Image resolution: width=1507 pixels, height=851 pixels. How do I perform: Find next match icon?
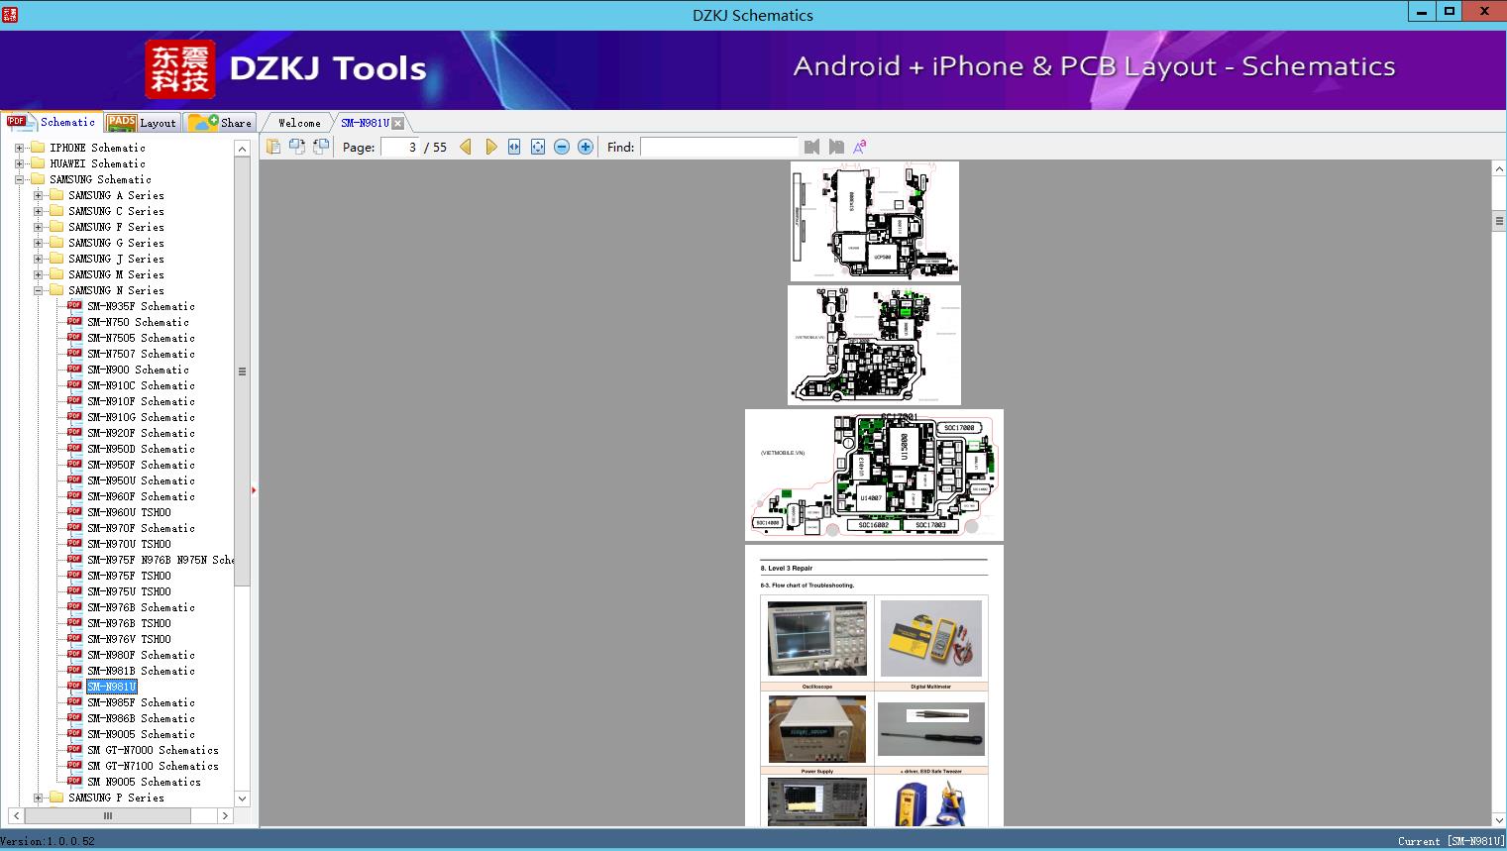[x=836, y=147]
